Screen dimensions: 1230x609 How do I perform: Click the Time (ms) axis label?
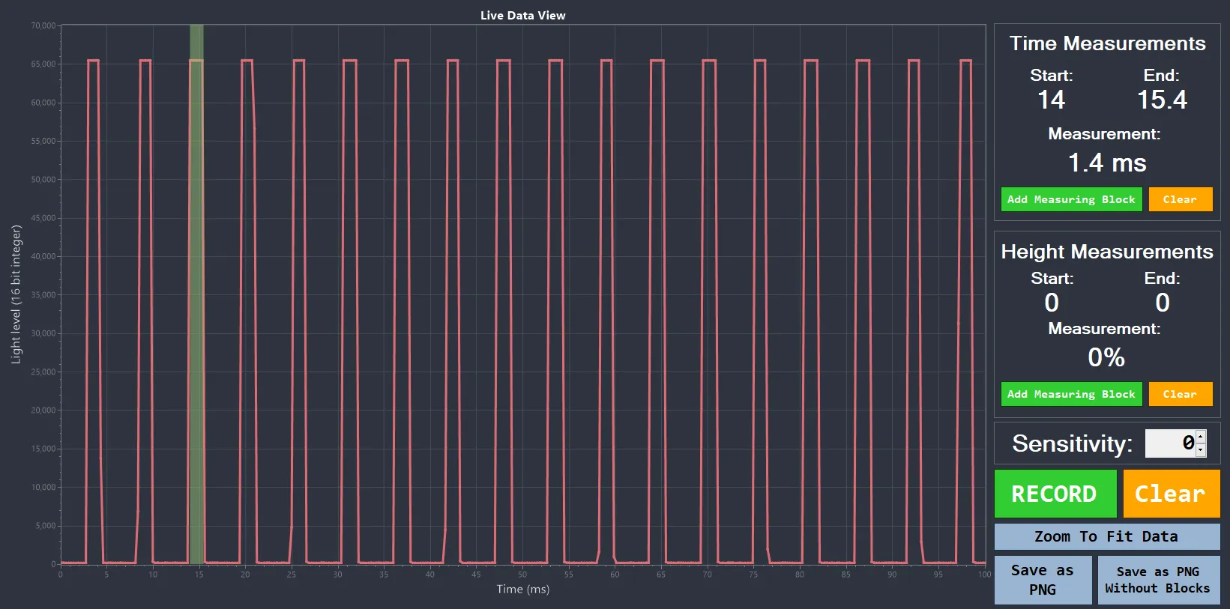pos(522,590)
